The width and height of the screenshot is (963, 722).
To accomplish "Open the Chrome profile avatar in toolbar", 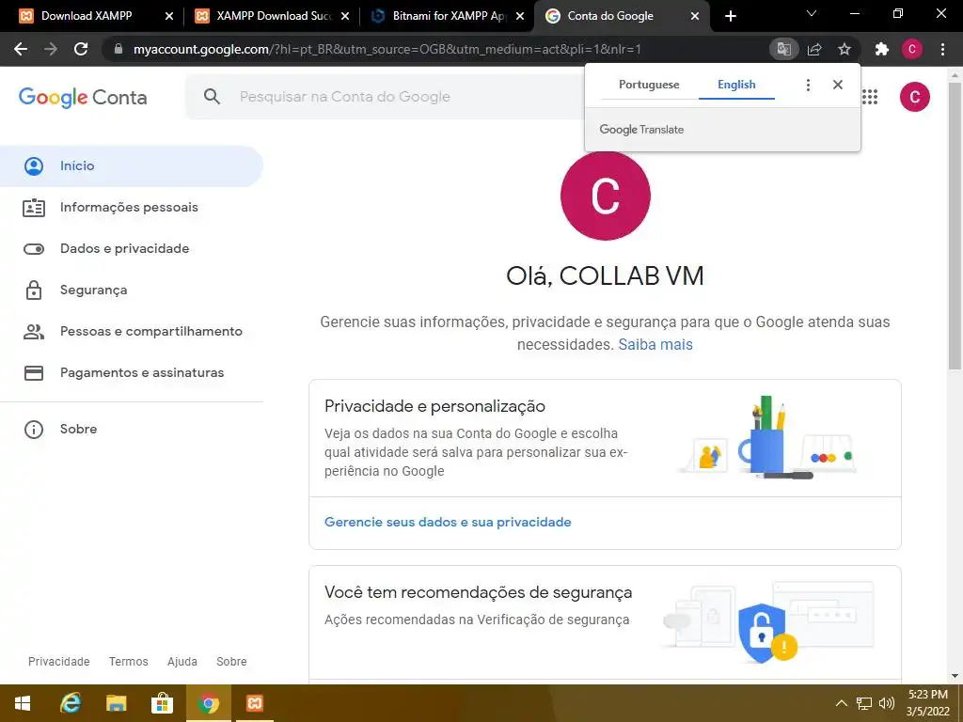I will [x=912, y=49].
